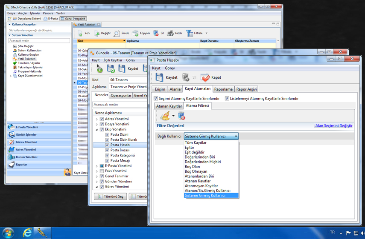Enable the Faks Yönetimi checkbox
This screenshot has width=365, height=239.
click(x=102, y=171)
